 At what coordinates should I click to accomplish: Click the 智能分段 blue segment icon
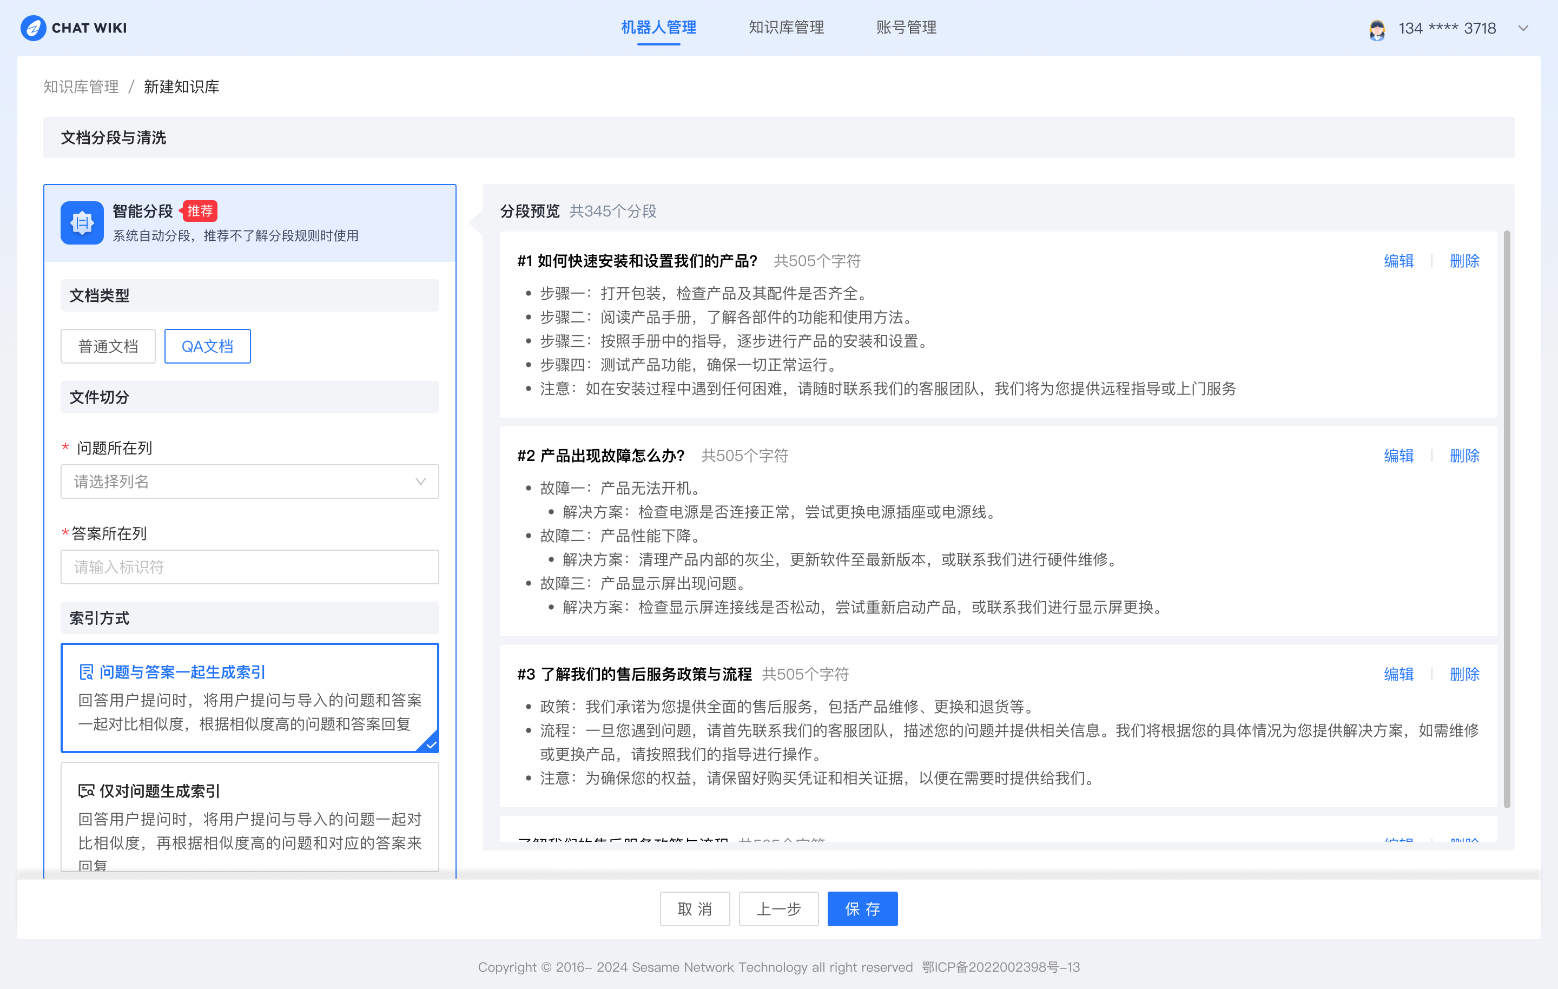[x=82, y=223]
